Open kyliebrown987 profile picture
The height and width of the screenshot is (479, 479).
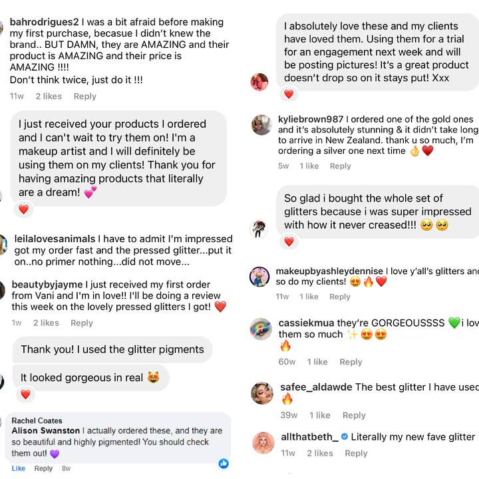tap(261, 125)
